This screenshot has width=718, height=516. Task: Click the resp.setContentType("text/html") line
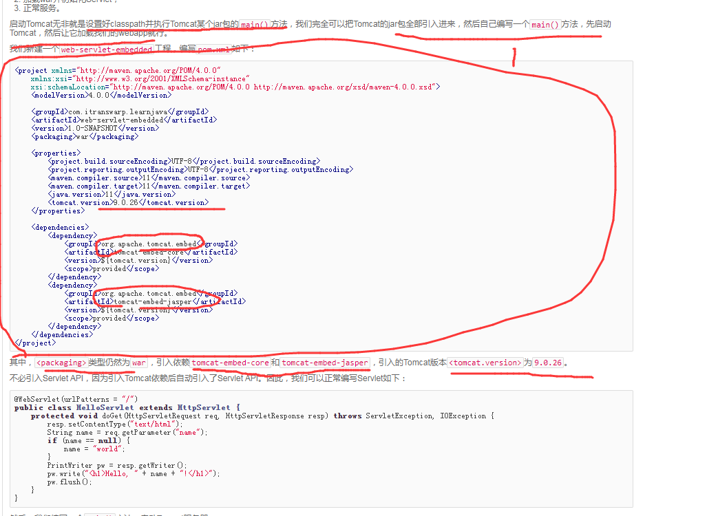click(x=114, y=424)
